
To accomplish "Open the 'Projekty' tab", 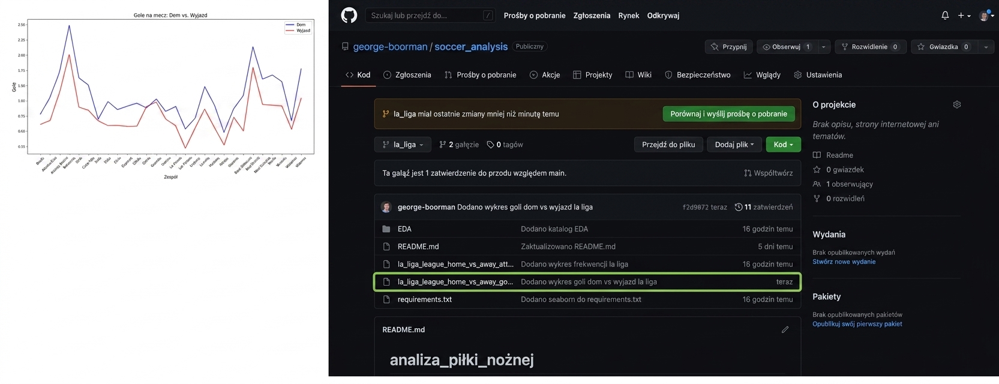I will point(593,75).
